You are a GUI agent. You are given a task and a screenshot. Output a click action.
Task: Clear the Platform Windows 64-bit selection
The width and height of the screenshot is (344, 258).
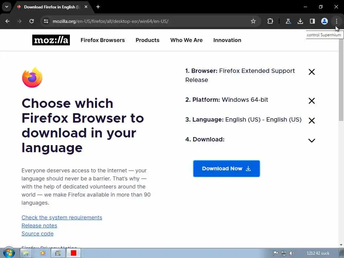click(x=311, y=101)
